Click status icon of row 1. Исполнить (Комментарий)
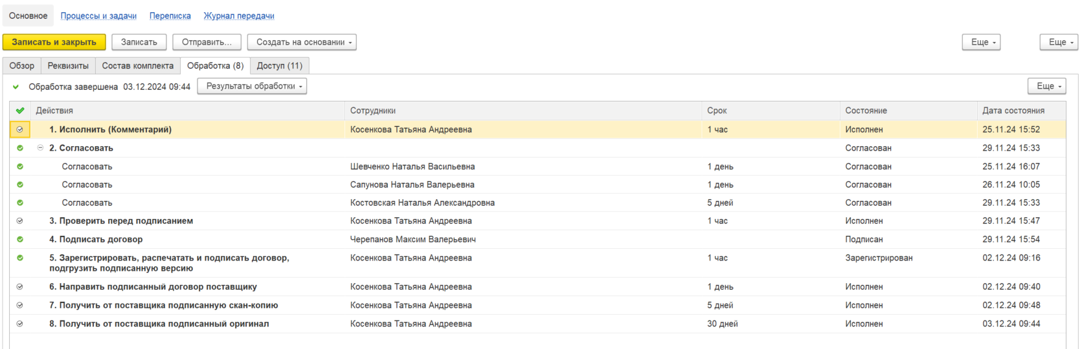This screenshot has height=349, width=1080. pos(20,129)
